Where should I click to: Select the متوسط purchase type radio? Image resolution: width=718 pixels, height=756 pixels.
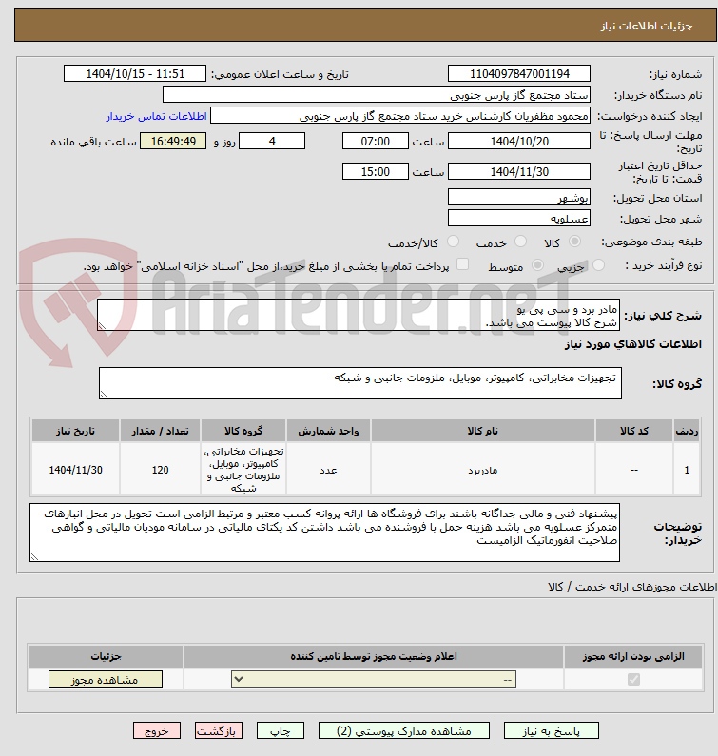click(x=537, y=264)
